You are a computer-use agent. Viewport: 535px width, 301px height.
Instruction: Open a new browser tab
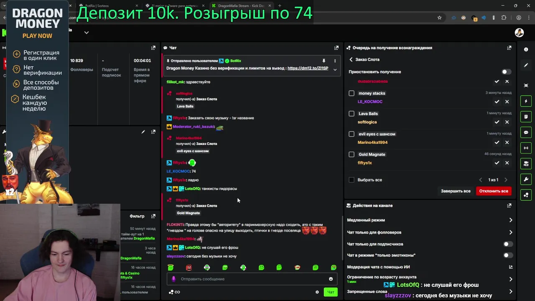(x=280, y=6)
